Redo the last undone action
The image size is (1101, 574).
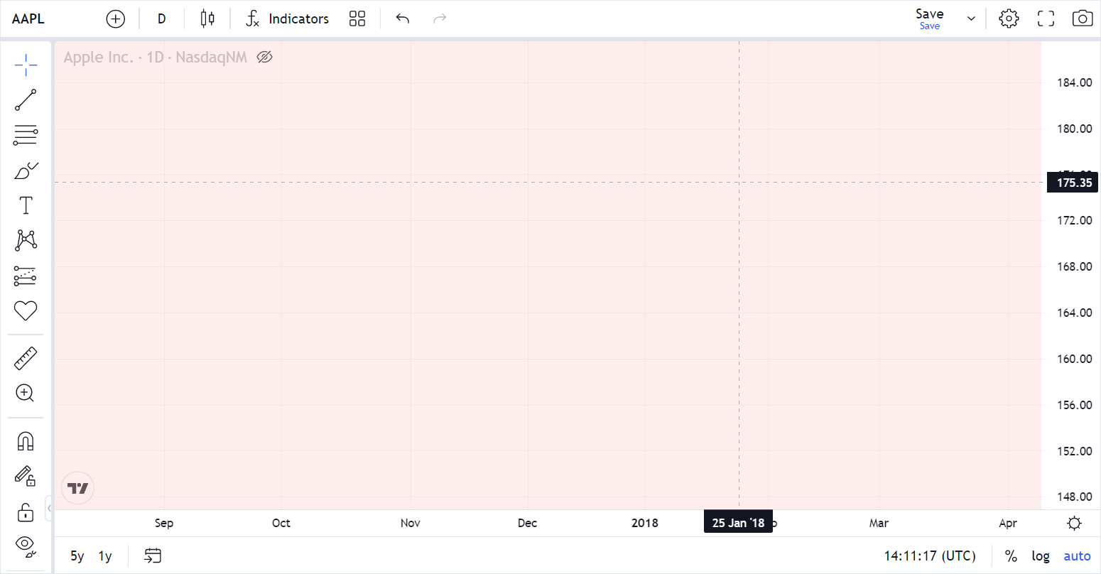[440, 19]
